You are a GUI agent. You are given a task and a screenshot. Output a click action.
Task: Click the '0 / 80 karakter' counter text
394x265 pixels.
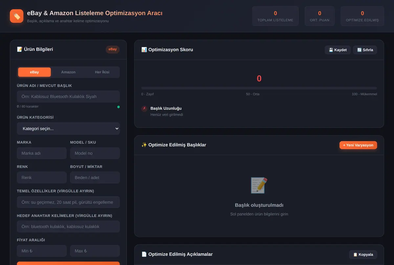coord(28,107)
